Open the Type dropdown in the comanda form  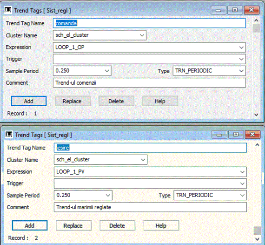click(x=241, y=71)
